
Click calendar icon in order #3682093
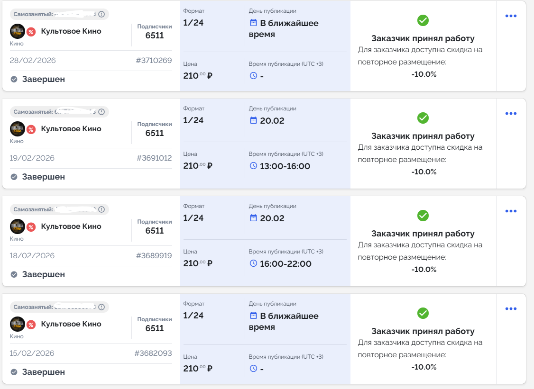click(x=253, y=316)
